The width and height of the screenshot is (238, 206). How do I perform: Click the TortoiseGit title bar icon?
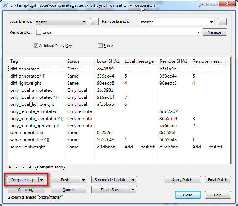pyautogui.click(x=6, y=5)
